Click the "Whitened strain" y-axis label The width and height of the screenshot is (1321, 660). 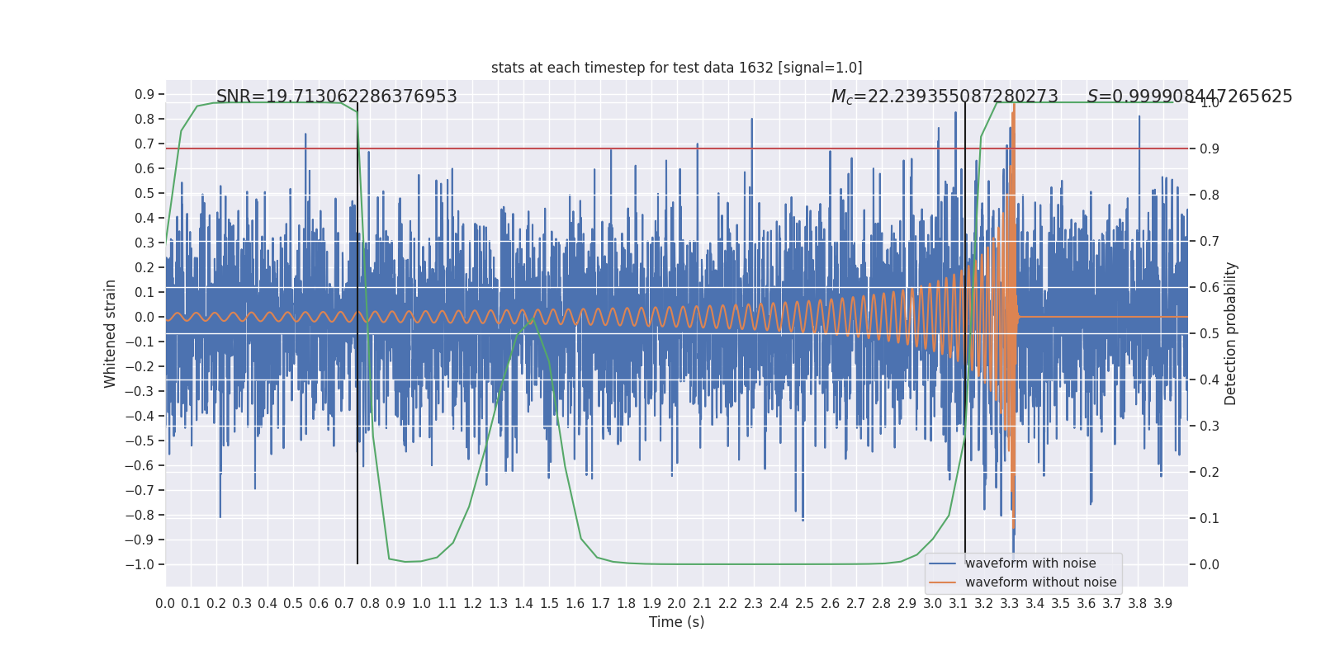pyautogui.click(x=111, y=333)
